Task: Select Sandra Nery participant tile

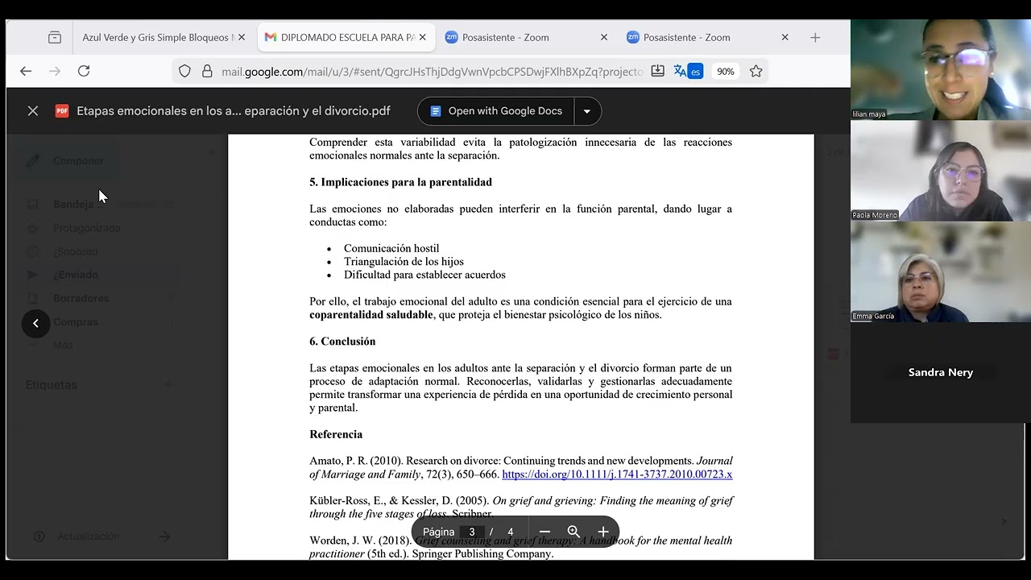Action: point(941,373)
